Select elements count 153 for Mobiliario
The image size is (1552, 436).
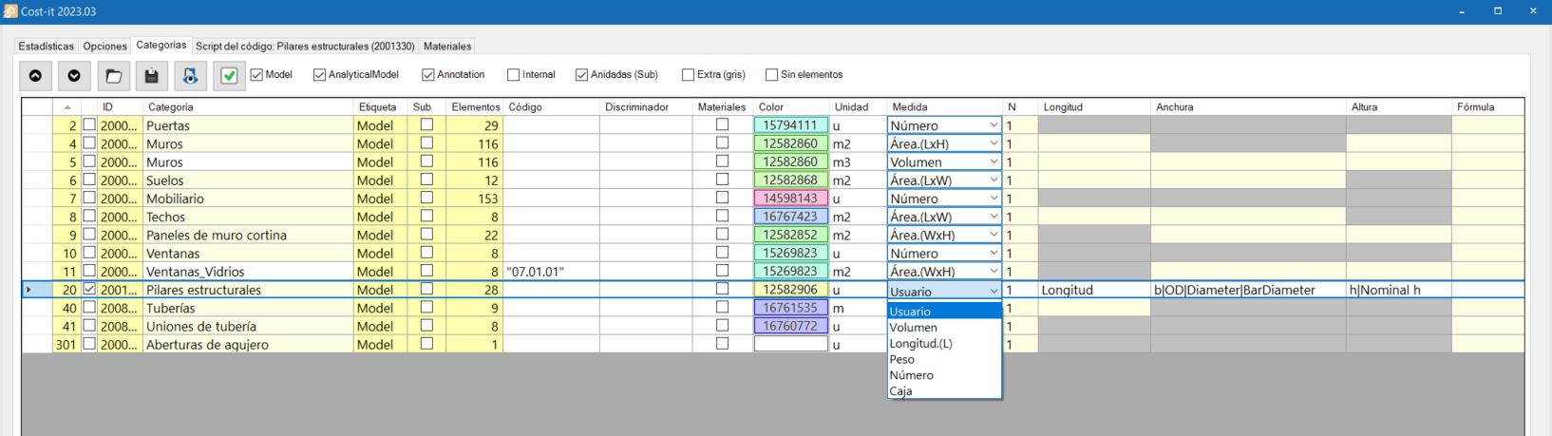[x=475, y=198]
